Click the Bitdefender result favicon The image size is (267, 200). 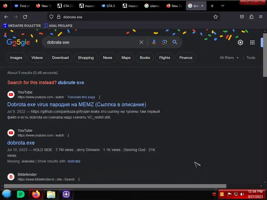click(11, 177)
